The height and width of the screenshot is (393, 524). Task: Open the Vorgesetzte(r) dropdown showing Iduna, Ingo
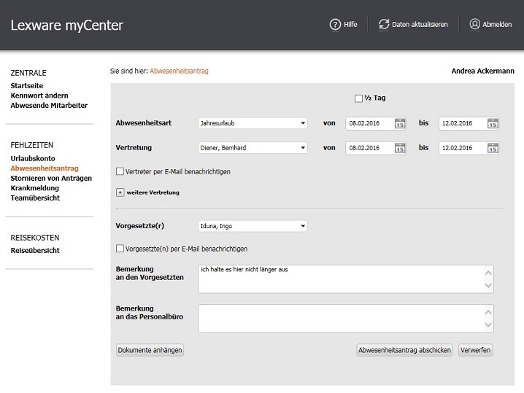253,226
